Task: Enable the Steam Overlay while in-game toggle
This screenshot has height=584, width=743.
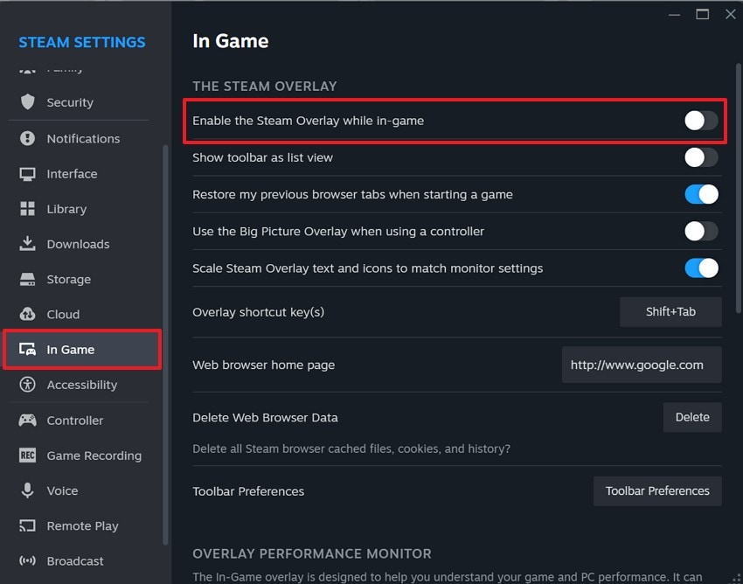Action: click(x=700, y=121)
